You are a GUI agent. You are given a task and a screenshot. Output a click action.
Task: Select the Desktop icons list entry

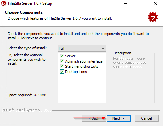coord(76,72)
